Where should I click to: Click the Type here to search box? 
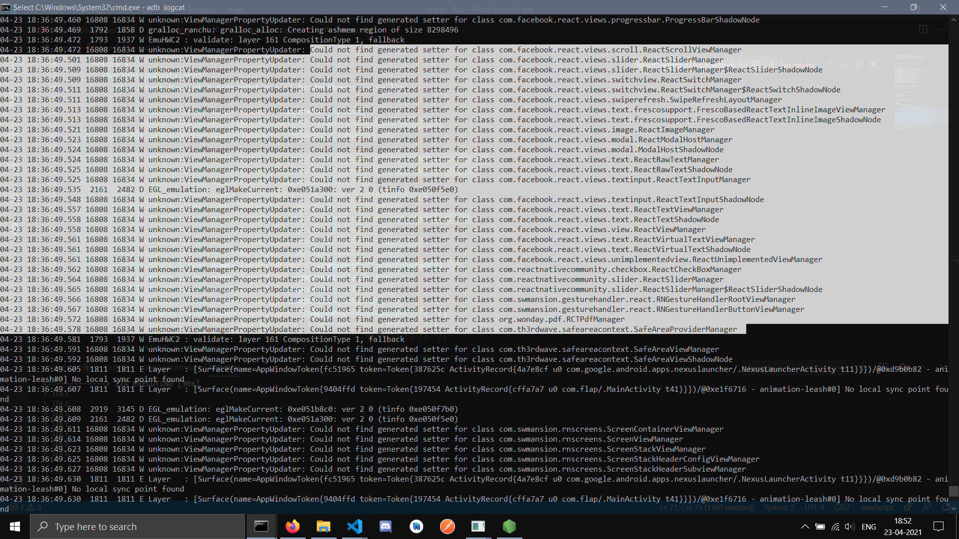point(137,527)
